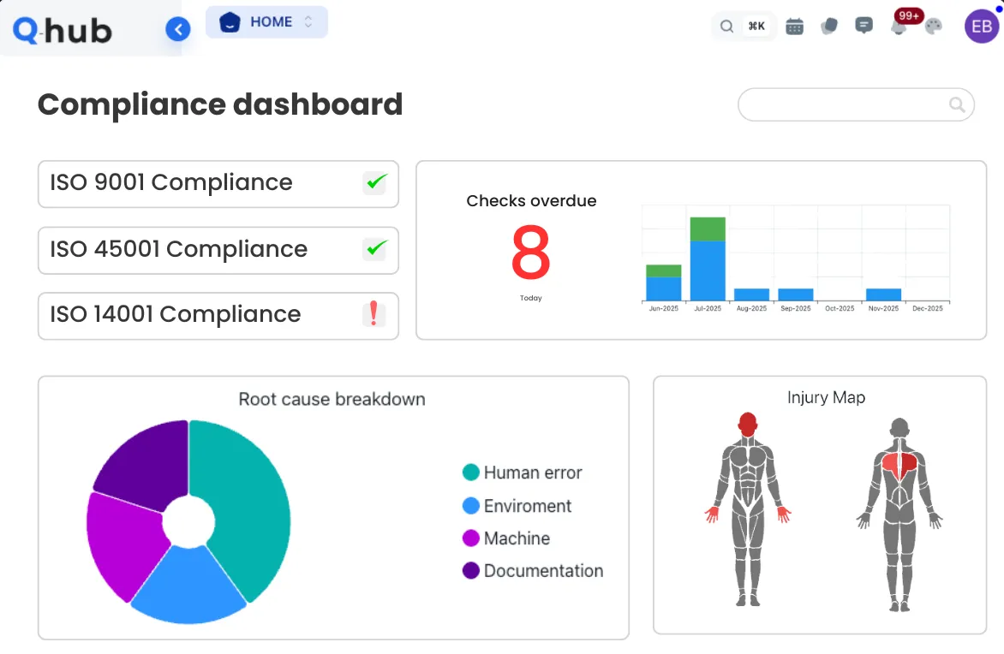Select the Injury Map panel title
Screen dimensions: 1004x654
click(x=826, y=397)
